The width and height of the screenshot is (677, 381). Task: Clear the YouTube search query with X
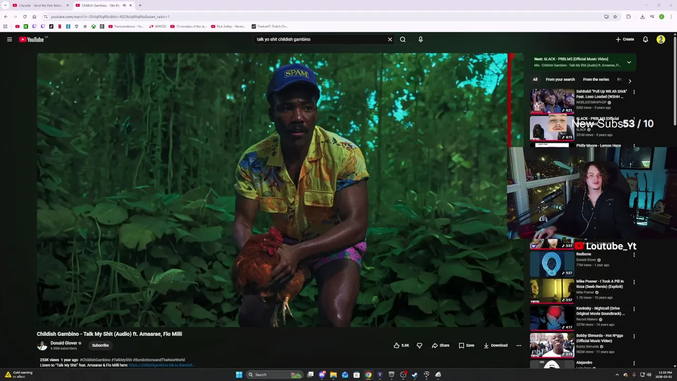coord(390,39)
